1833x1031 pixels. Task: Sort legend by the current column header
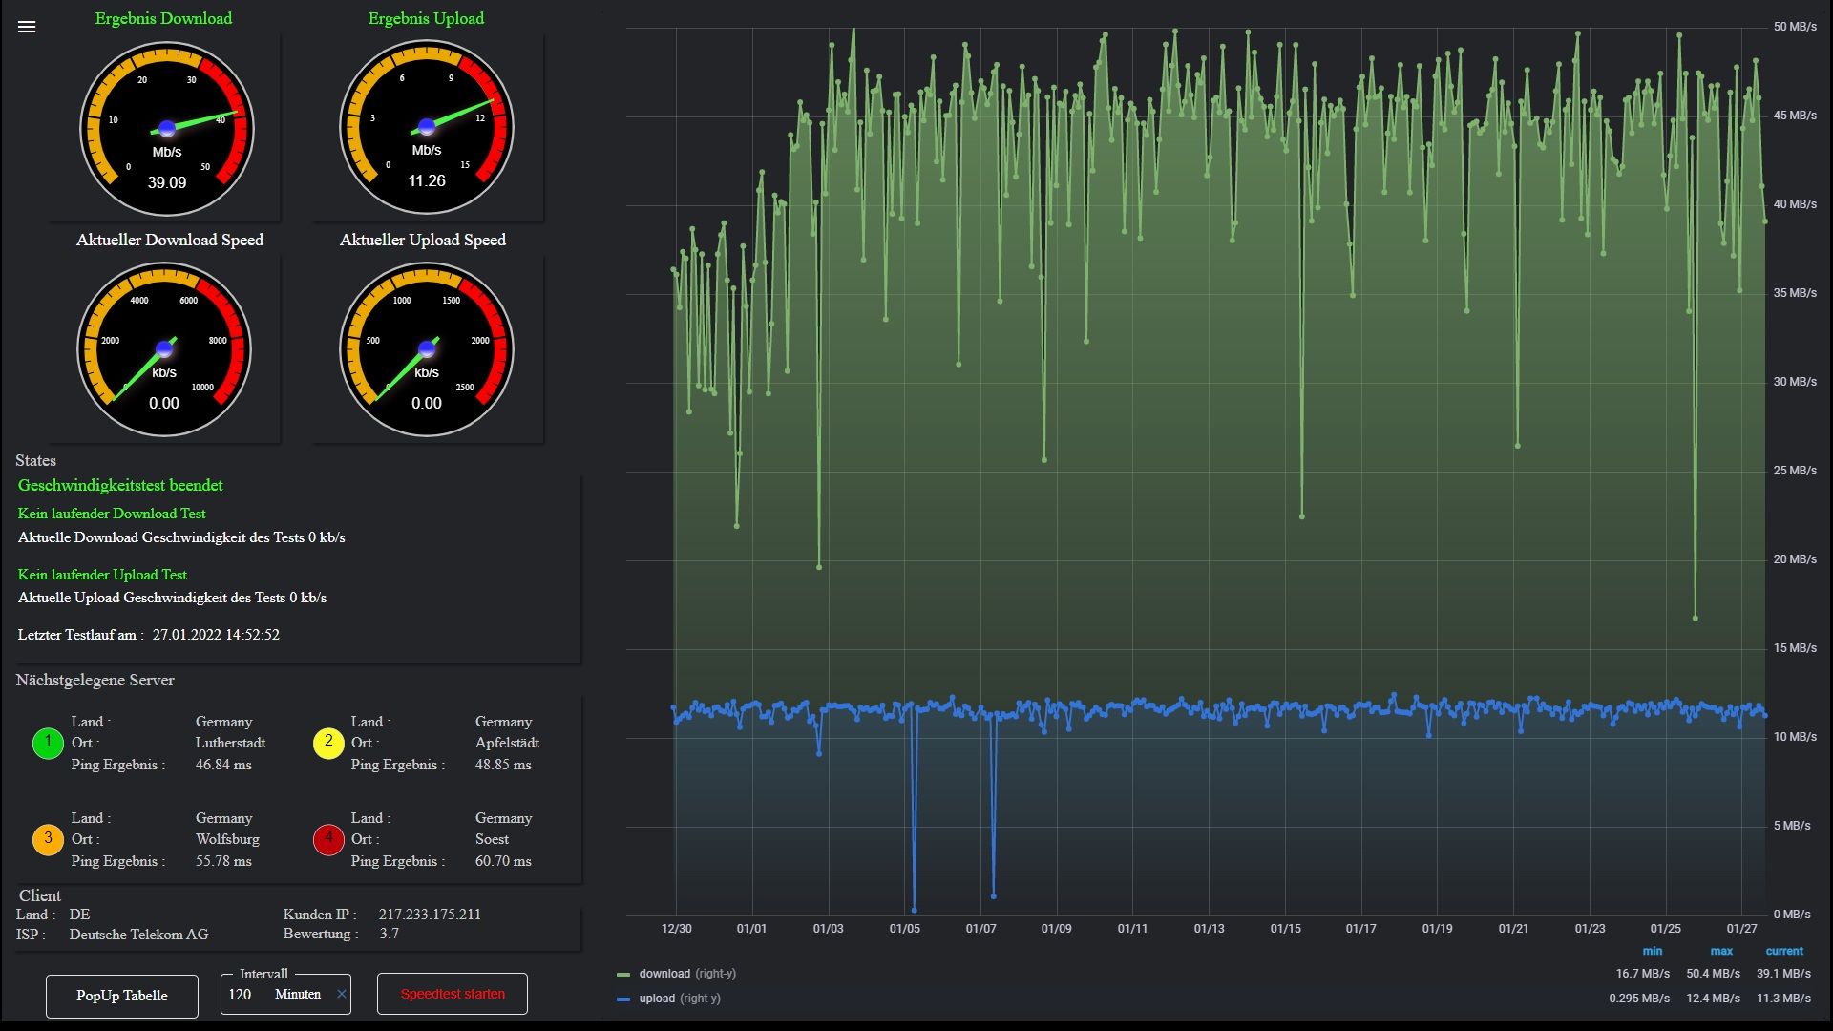point(1784,951)
